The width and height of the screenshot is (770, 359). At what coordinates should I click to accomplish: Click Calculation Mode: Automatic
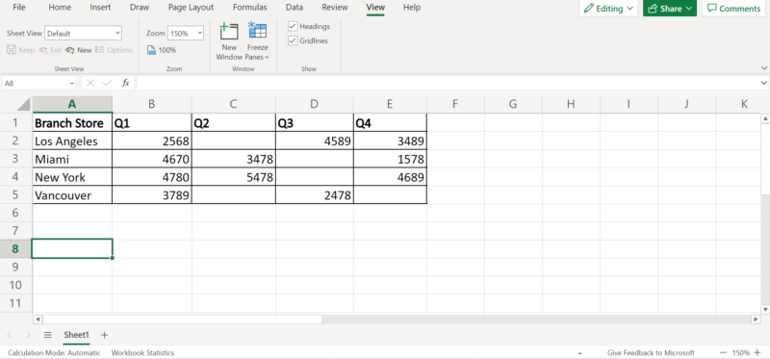coord(54,352)
